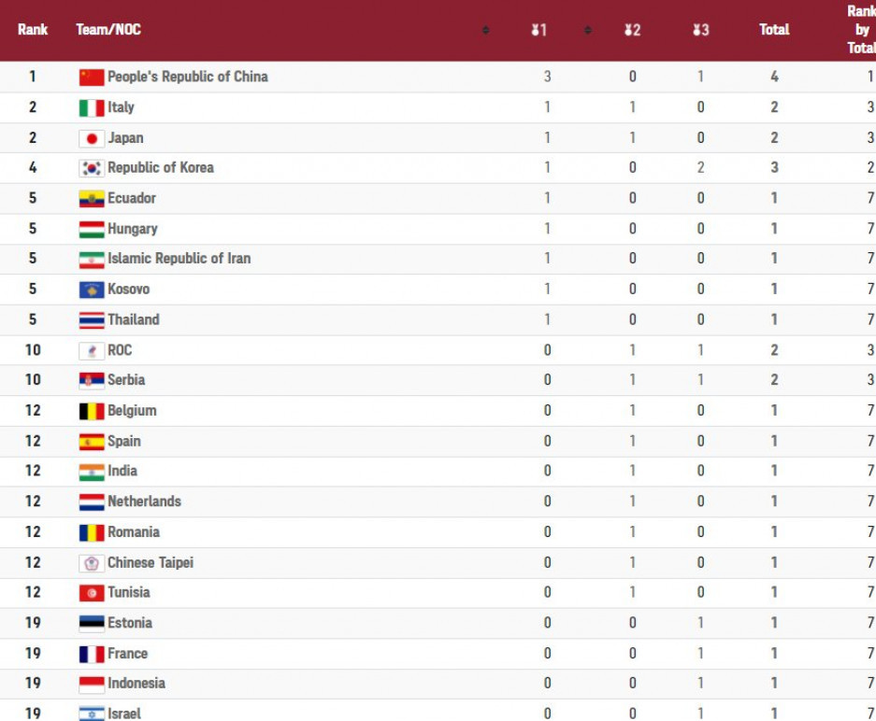Open the Italy team link

(121, 107)
